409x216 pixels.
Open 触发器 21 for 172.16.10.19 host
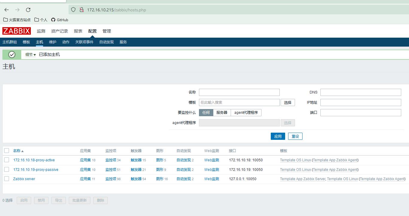point(136,170)
